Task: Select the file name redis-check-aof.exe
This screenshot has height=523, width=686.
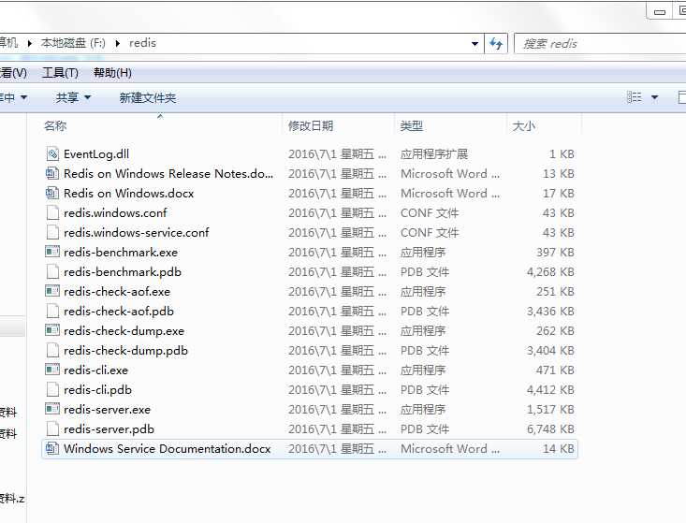Action: [117, 291]
